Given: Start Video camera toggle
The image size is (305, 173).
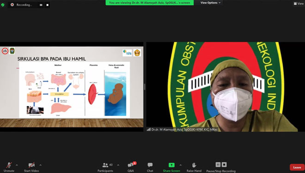Looking at the screenshot, I should point(31,167).
